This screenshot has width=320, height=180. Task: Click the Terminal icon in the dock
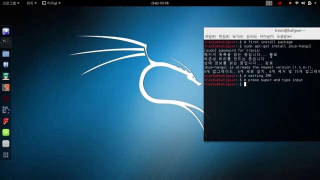pyautogui.click(x=6, y=42)
